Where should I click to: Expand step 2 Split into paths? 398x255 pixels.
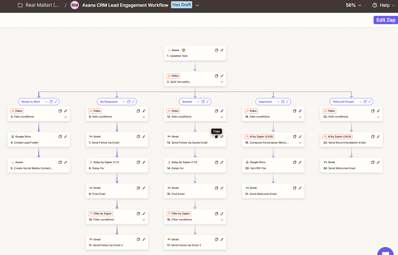coord(222,82)
